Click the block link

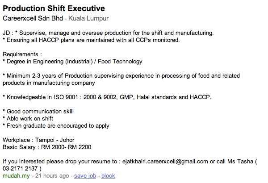coord(108,176)
